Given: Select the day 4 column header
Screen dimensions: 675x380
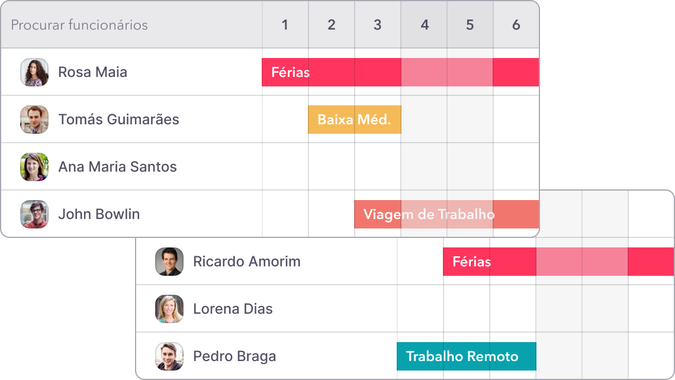Looking at the screenshot, I should (424, 25).
